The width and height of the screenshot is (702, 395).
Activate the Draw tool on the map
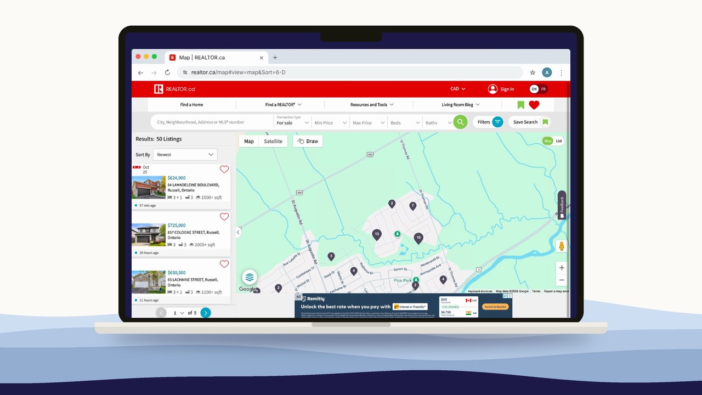[308, 141]
